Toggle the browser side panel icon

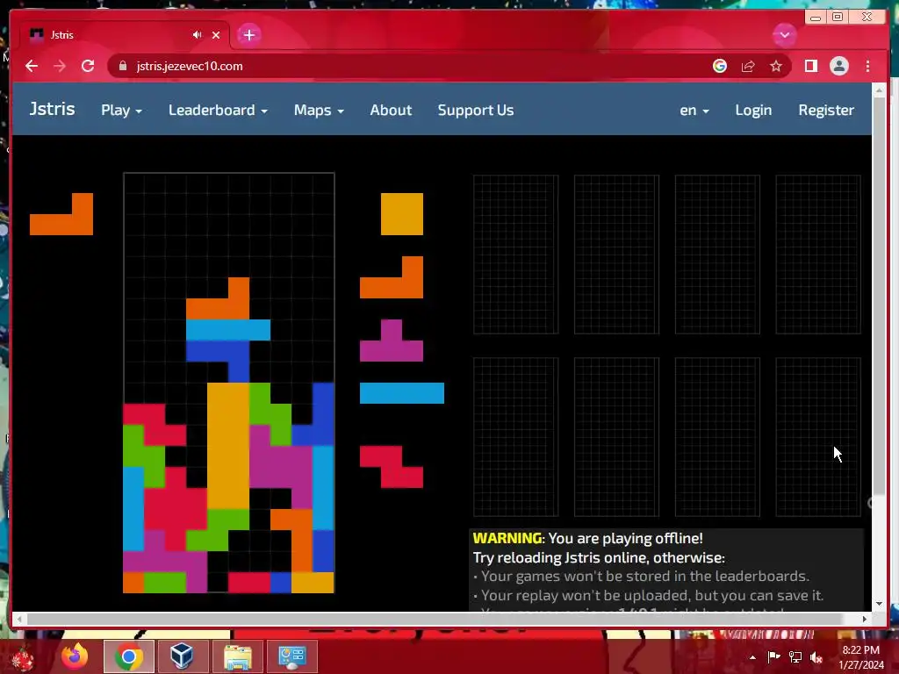click(810, 66)
